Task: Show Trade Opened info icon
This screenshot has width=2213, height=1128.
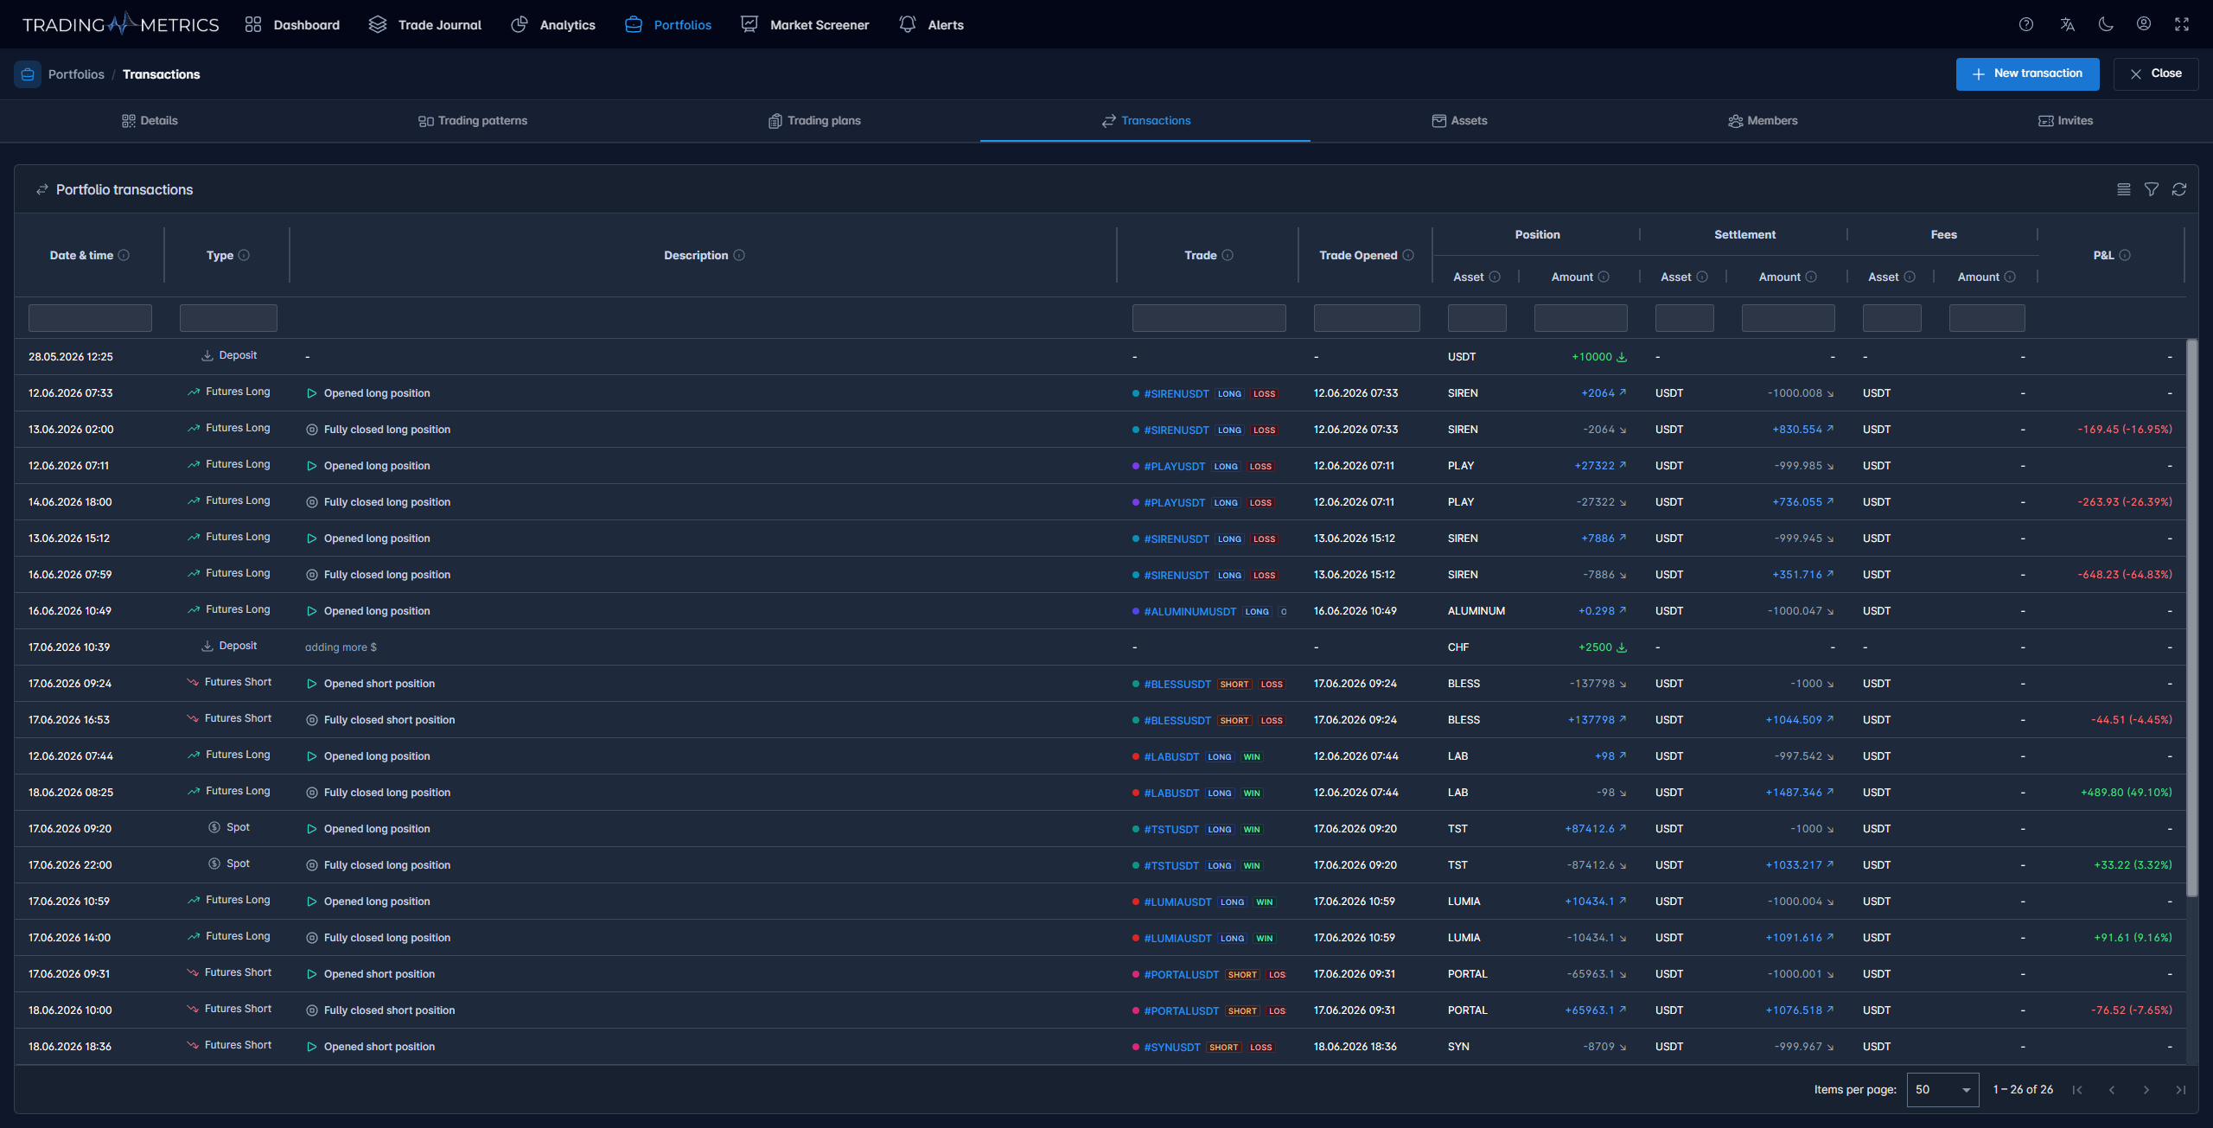Action: (1408, 255)
